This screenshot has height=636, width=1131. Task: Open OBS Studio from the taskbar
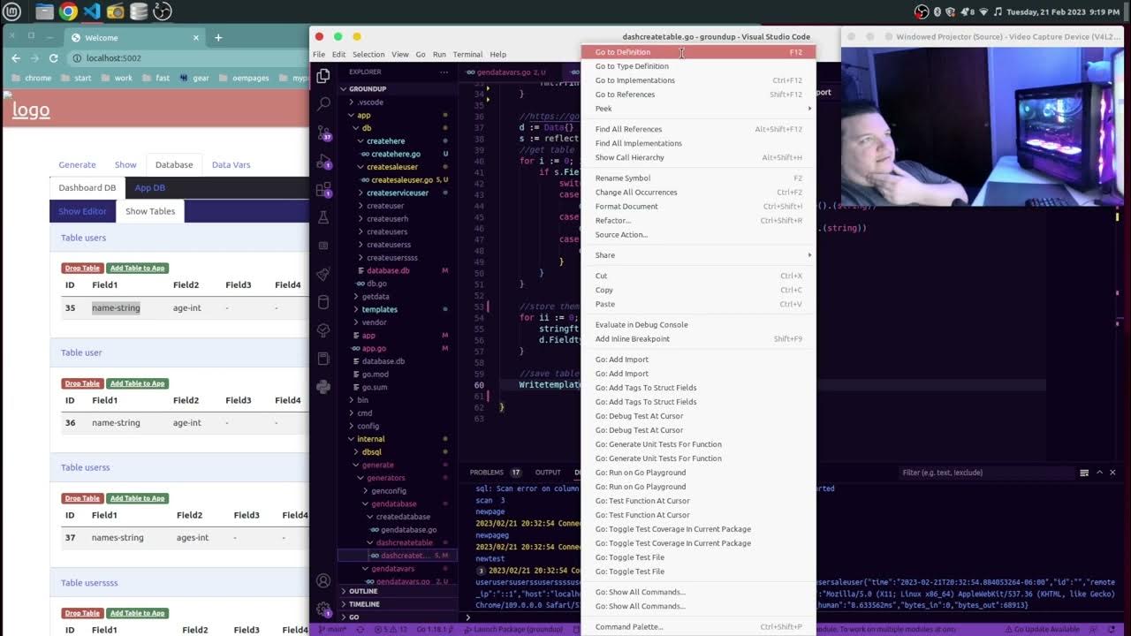[x=163, y=11]
